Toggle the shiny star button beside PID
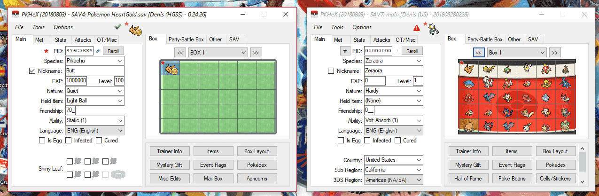Image resolution: width=599 pixels, height=196 pixels. 344,51
